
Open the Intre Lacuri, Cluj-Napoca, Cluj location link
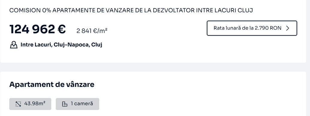61,45
